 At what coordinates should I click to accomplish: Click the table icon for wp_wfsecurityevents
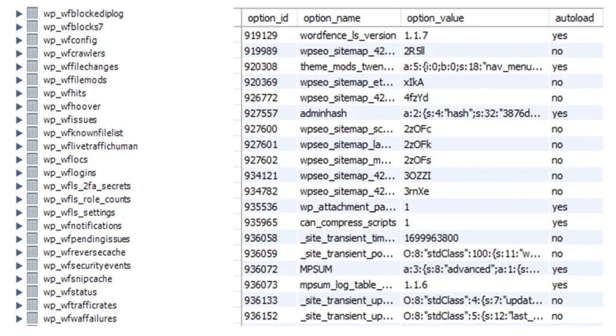(x=32, y=265)
